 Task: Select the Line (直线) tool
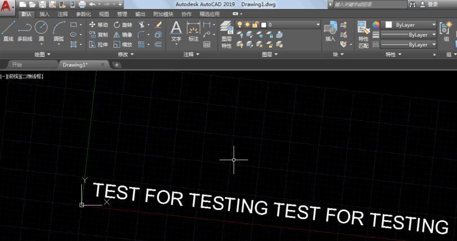coord(8,31)
